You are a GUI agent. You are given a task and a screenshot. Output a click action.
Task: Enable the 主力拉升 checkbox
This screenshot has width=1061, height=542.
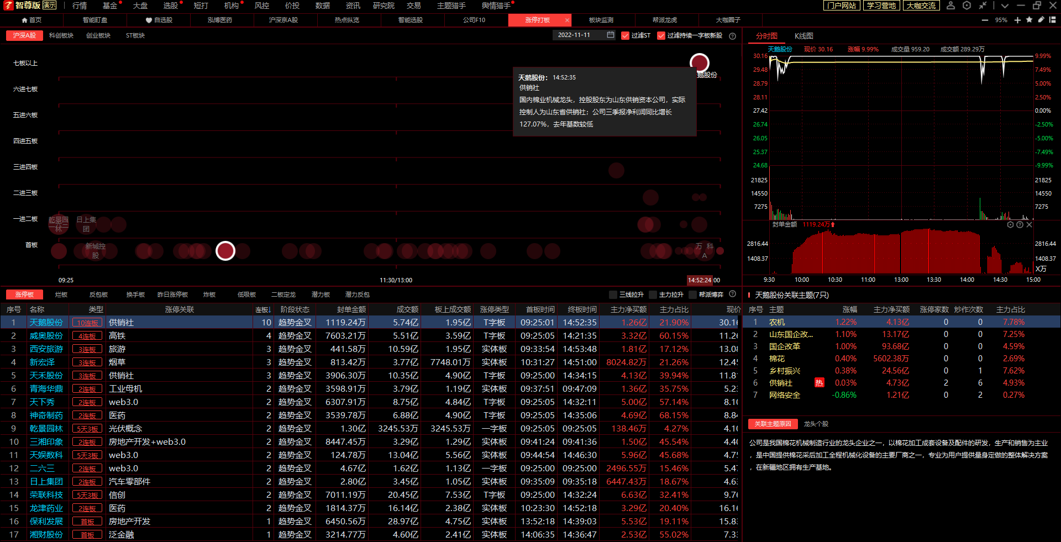click(x=653, y=294)
